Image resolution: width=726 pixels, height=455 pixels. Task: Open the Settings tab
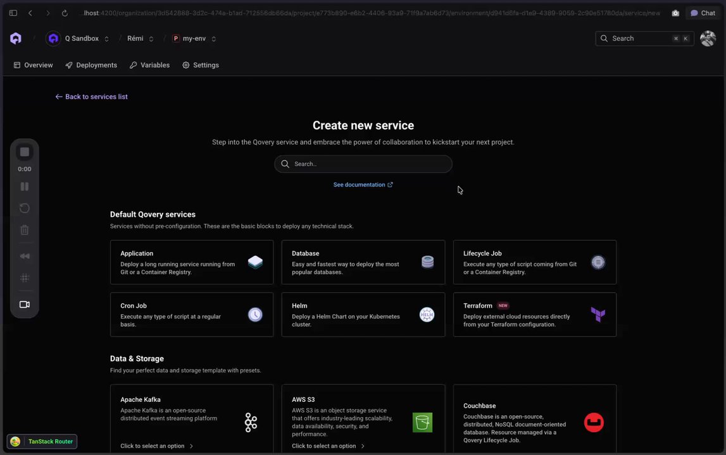(x=201, y=65)
